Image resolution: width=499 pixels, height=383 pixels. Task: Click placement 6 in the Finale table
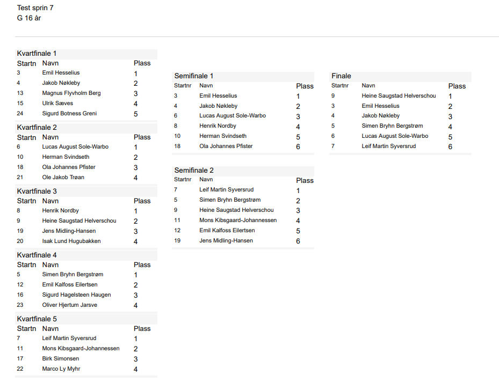(x=450, y=147)
